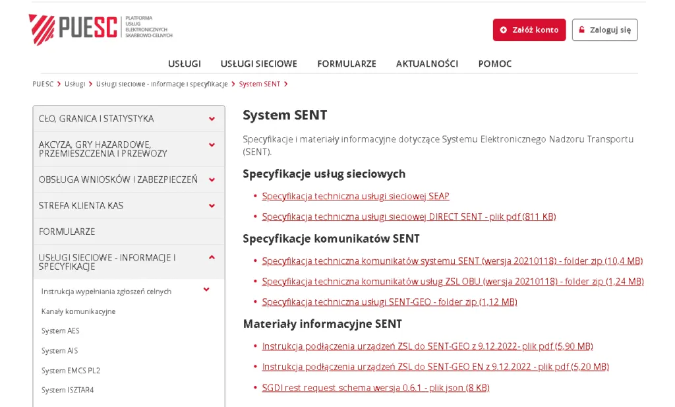Viewport: 675px width, 407px height.
Task: Go to PUESC breadcrumb link
Action: (x=43, y=84)
